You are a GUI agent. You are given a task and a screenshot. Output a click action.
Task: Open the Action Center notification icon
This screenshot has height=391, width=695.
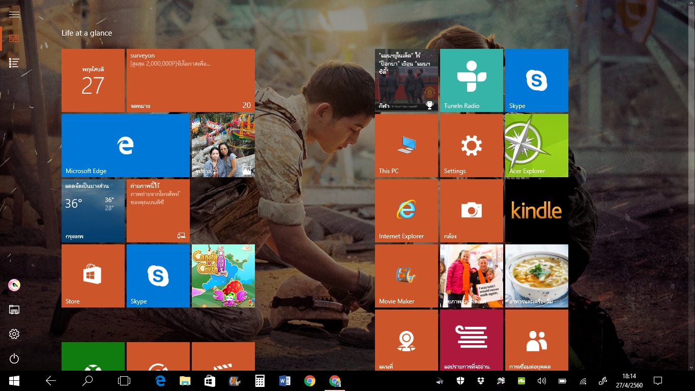658,381
